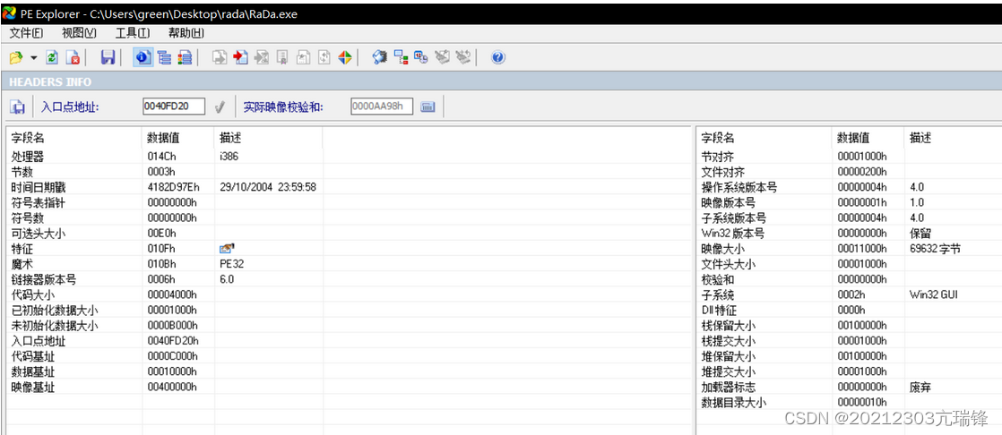Click the 实际映像校验和 checksum field
Screen dimensions: 1002x435
382,107
